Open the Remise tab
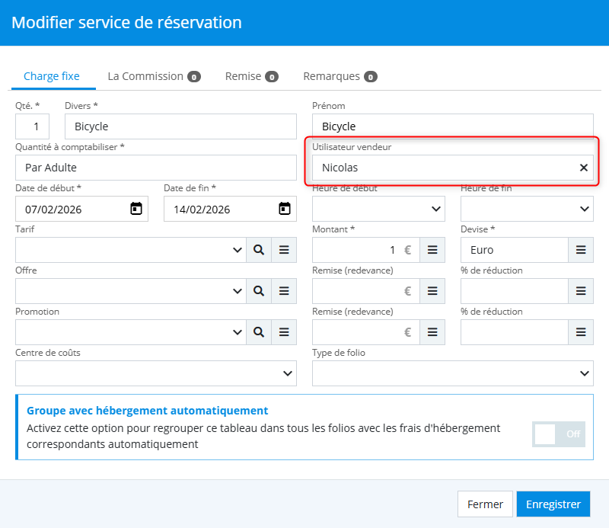 tap(250, 76)
